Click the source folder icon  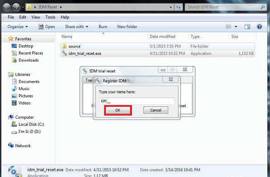pyautogui.click(x=64, y=46)
